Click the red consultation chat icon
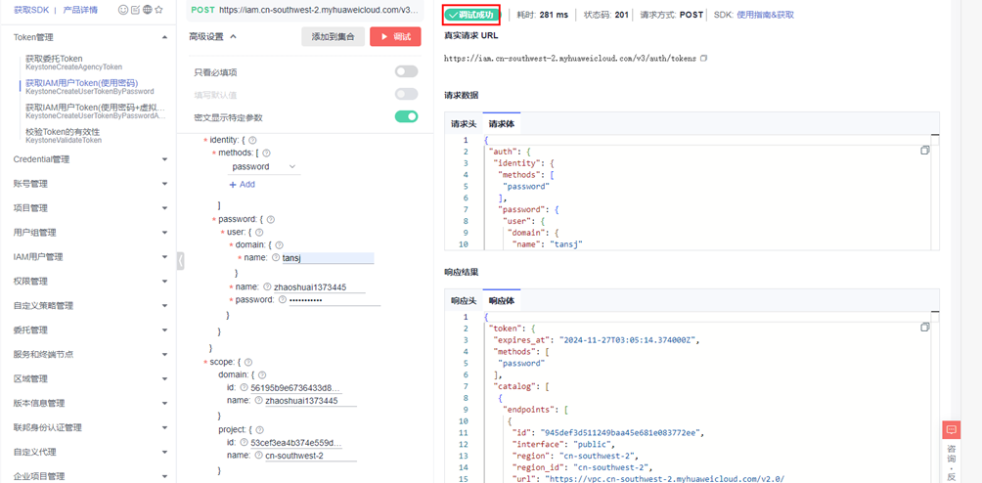This screenshot has height=483, width=982. [x=952, y=430]
